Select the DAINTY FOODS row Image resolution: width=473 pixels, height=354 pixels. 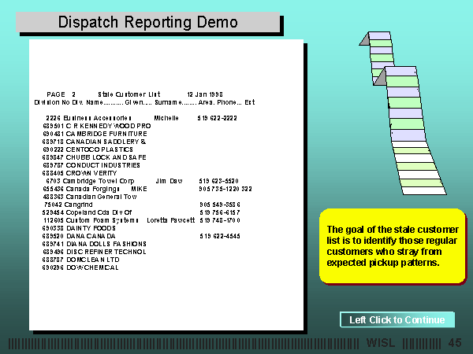tap(84, 228)
